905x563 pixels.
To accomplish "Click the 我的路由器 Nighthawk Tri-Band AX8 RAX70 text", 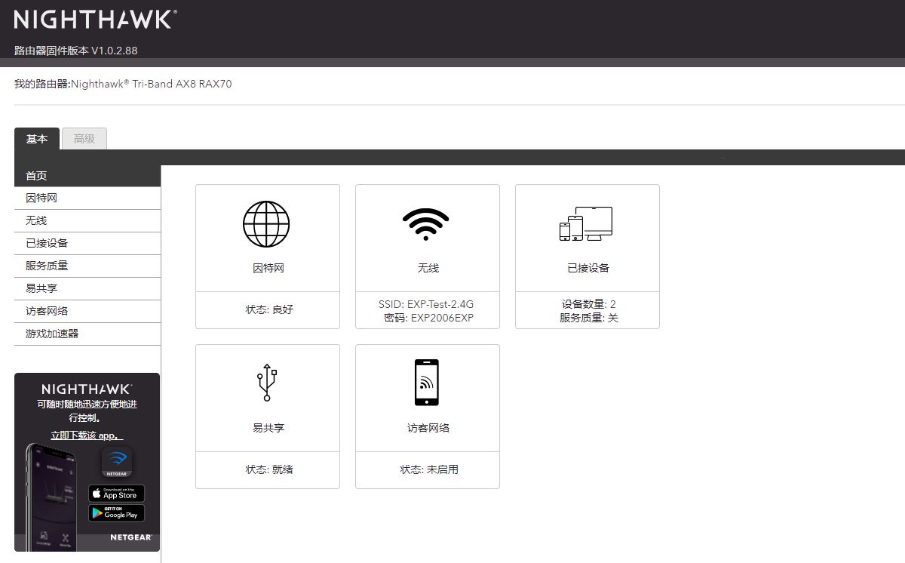I will pos(123,84).
